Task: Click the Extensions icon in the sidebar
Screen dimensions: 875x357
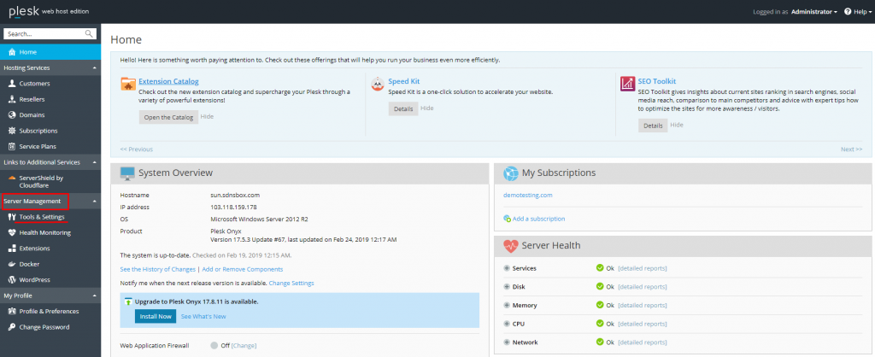Action: point(11,249)
